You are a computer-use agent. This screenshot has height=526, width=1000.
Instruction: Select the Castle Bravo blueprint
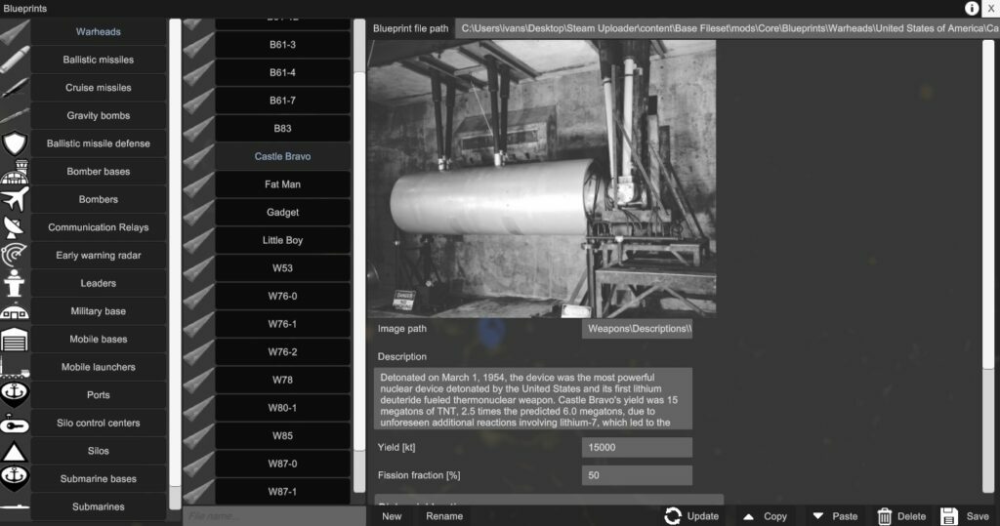tap(282, 157)
